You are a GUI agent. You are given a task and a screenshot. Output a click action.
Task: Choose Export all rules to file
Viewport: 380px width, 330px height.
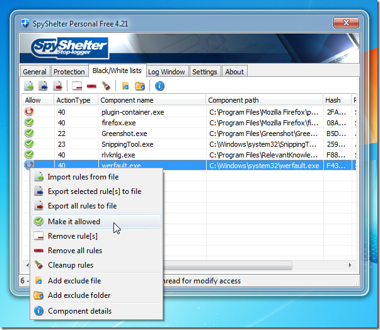click(96, 206)
